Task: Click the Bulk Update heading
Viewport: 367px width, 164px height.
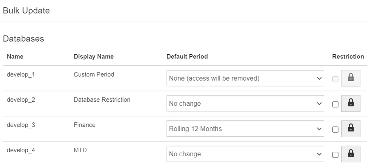Action: point(26,11)
